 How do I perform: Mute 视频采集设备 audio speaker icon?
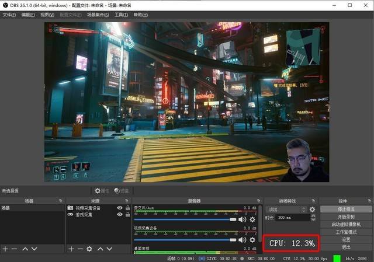click(243, 240)
